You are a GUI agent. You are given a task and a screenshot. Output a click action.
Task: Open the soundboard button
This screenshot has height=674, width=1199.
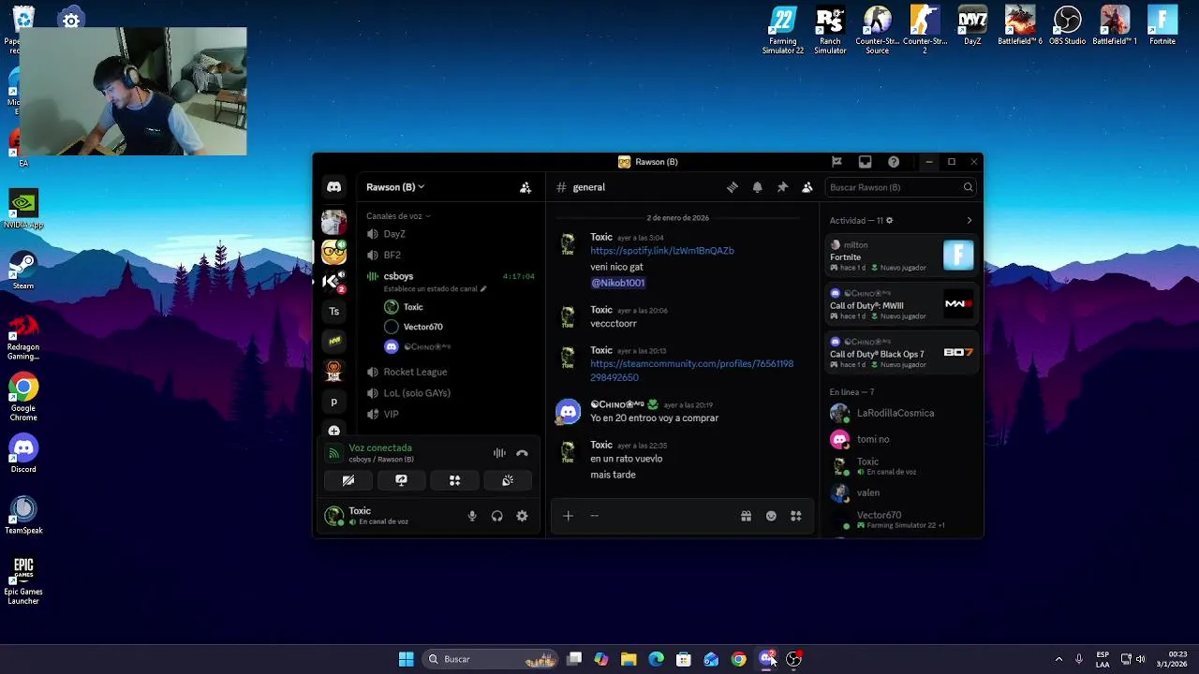click(x=508, y=480)
